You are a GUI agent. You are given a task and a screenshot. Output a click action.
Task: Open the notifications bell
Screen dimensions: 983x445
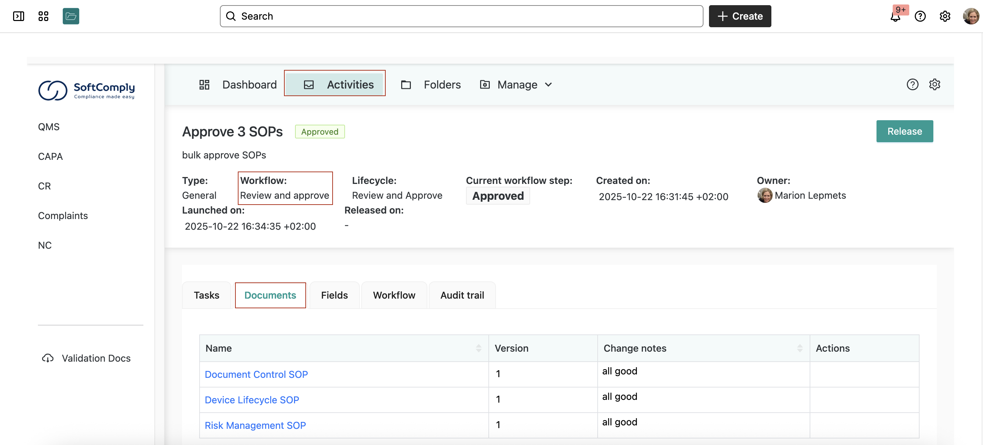[895, 17]
